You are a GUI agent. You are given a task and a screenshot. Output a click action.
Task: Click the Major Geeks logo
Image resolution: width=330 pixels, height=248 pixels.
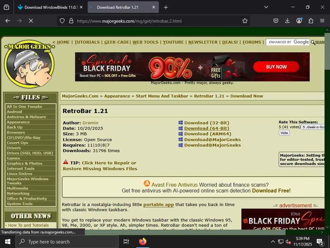pyautogui.click(x=29, y=64)
